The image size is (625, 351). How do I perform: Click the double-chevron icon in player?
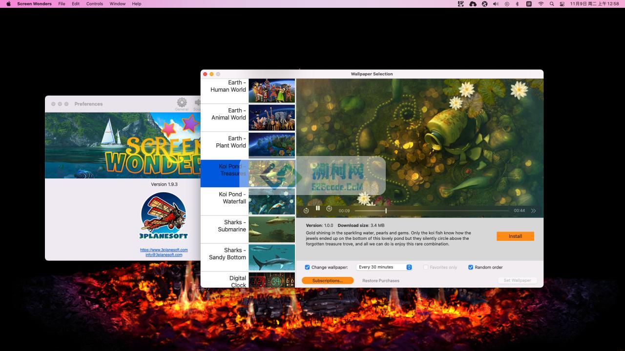(x=533, y=211)
